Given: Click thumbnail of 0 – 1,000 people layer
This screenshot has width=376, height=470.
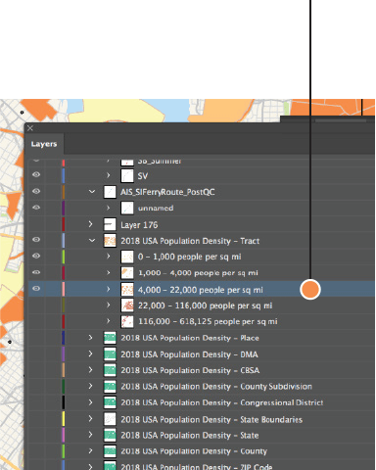Looking at the screenshot, I should (127, 257).
